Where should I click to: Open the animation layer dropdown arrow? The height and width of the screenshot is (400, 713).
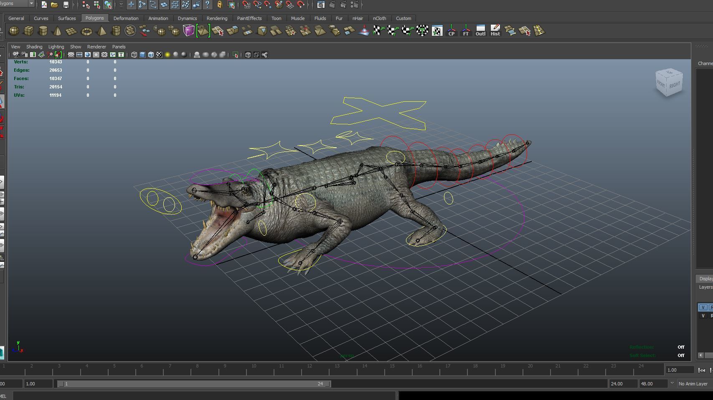tap(672, 383)
